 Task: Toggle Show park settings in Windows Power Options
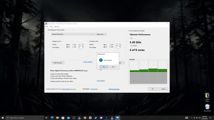coord(51,78)
